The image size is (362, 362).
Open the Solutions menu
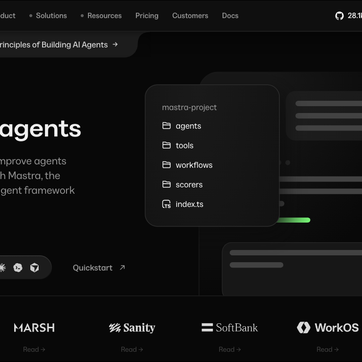tap(51, 16)
